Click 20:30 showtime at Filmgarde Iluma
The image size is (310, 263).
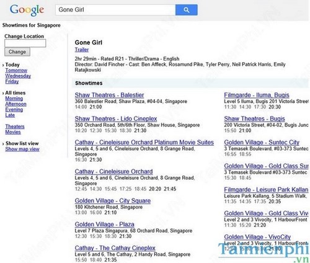click(x=275, y=107)
